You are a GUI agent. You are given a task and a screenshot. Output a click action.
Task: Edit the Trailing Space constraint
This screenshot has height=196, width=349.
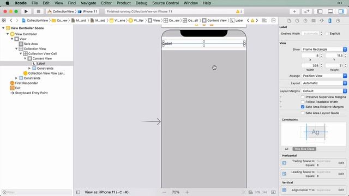tap(341, 163)
